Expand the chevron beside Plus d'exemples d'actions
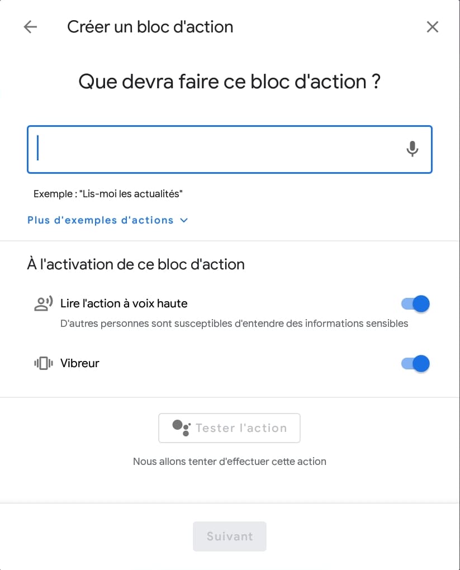 click(x=184, y=220)
